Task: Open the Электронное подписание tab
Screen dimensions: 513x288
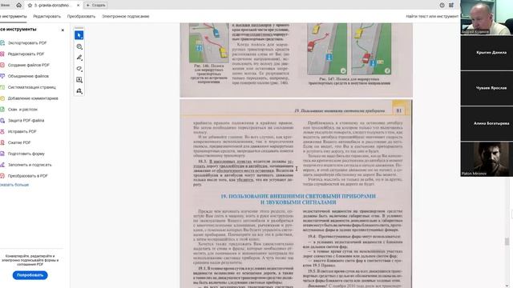Action: [x=125, y=16]
